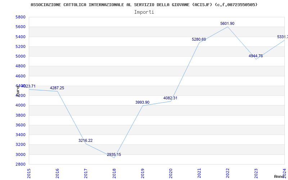The height and width of the screenshot is (180, 288).
Task: Click the 2015 x-axis year label
Action: pyautogui.click(x=29, y=174)
